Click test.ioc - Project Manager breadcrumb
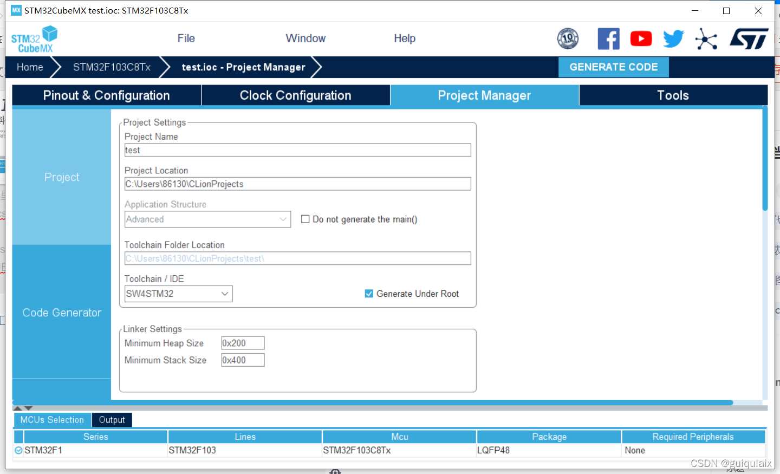This screenshot has height=474, width=780. pyautogui.click(x=243, y=67)
